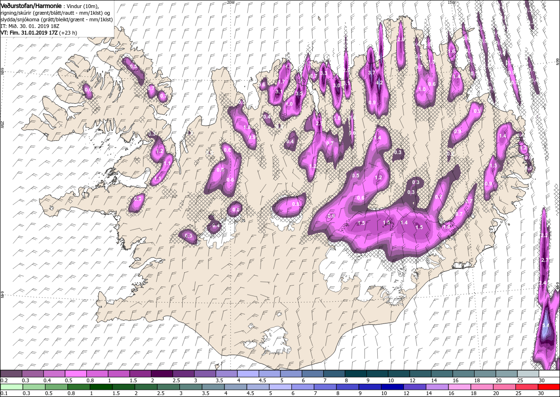Pick the lower legend swatch labeled 2.5
Viewport: 560px width, 397px height.
pyautogui.click(x=168, y=387)
